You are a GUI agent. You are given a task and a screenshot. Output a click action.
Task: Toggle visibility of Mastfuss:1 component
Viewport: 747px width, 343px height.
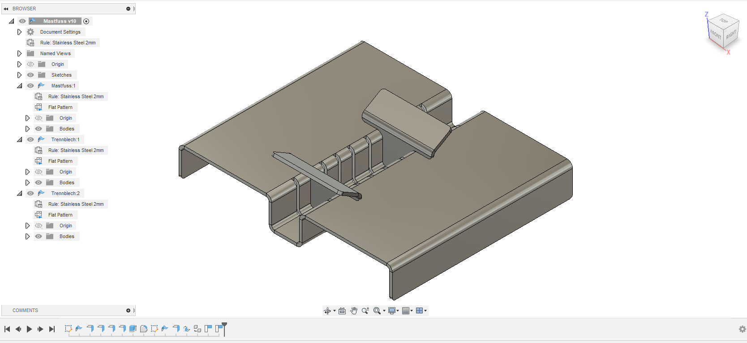[30, 86]
